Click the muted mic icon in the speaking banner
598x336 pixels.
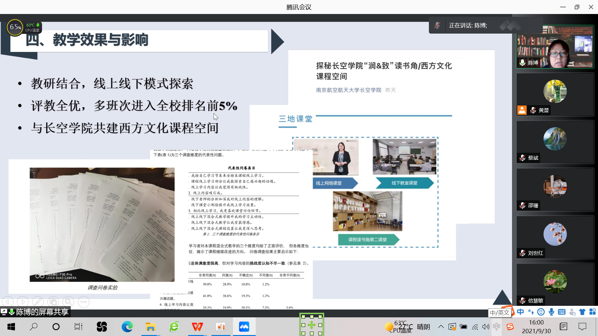click(437, 26)
